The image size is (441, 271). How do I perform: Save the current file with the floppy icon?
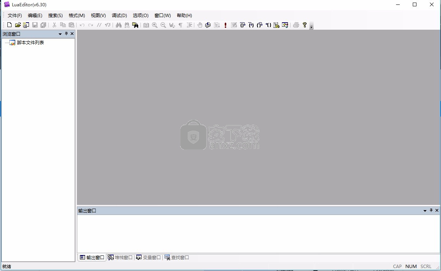35,25
